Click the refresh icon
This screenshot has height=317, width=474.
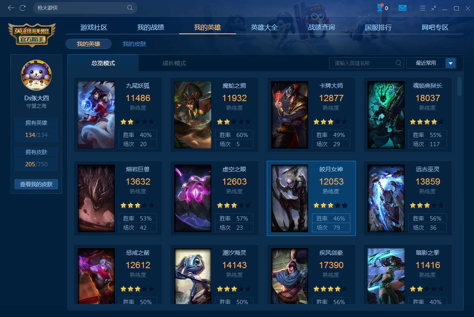(23, 8)
